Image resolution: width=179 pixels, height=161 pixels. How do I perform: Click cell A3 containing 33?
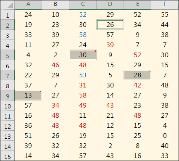[x=28, y=35]
